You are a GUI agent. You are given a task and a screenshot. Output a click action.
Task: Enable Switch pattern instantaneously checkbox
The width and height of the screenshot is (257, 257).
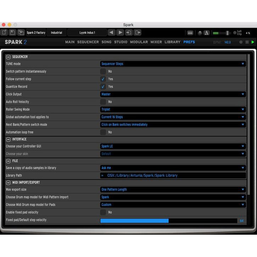(103, 71)
